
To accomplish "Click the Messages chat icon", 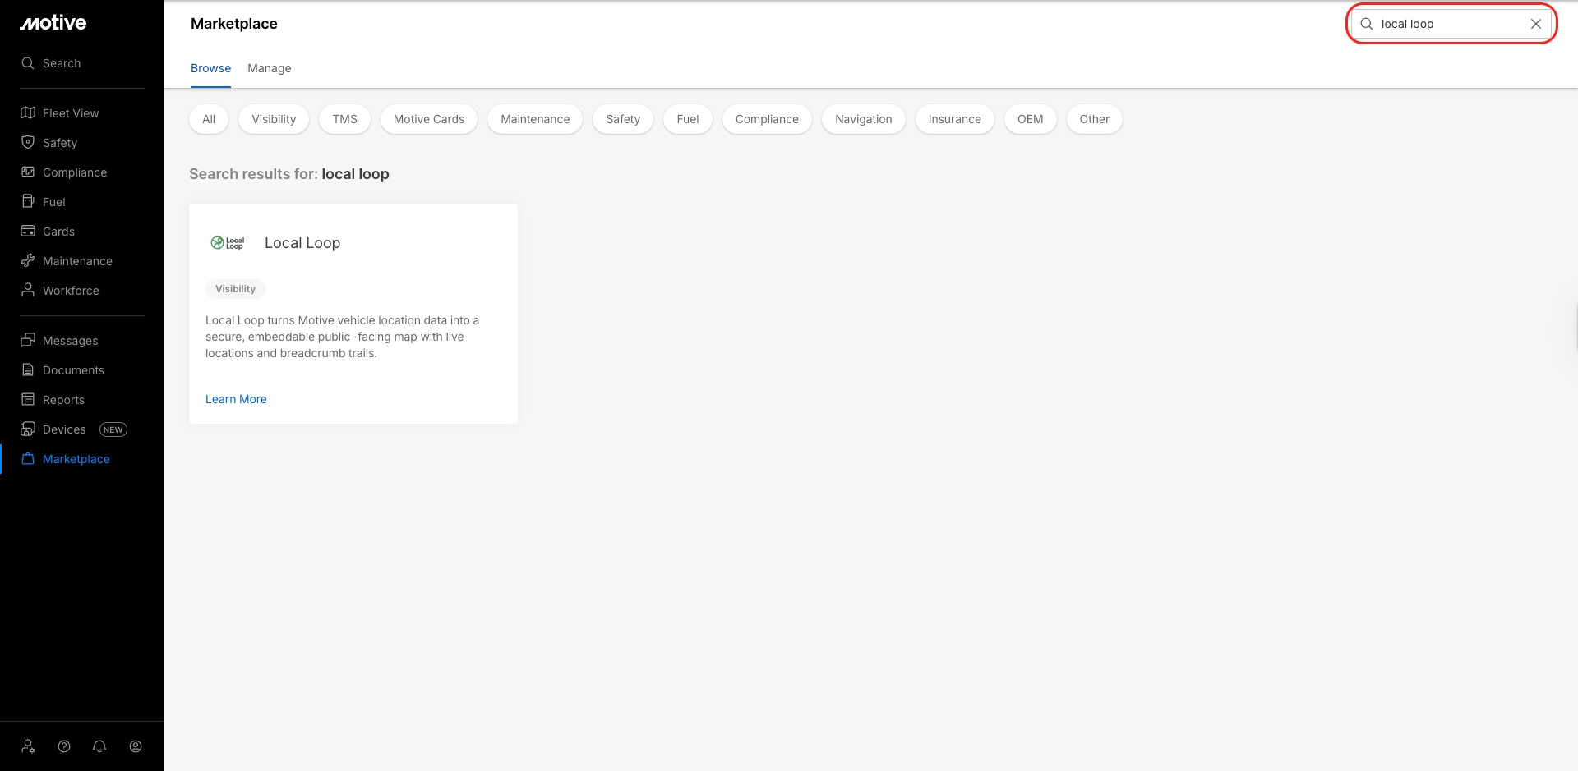I will click(x=28, y=340).
